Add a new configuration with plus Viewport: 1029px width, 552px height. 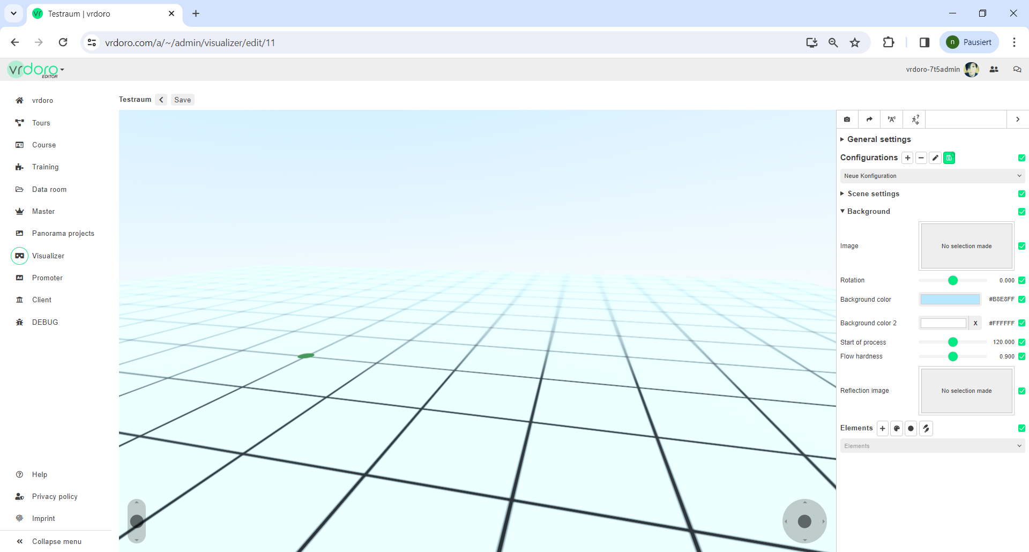click(x=907, y=158)
